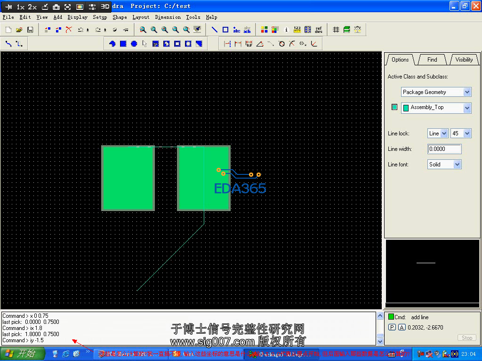The width and height of the screenshot is (482, 361).
Task: Click the Zoom previous magnifier icon
Action: (x=186, y=30)
